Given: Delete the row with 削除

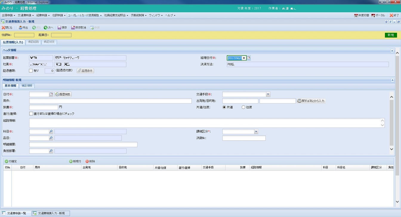Looking at the screenshot, I should 90,161.
